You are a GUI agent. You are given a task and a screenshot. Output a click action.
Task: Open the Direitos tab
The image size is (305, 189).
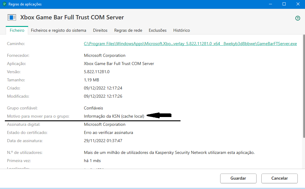tap(100, 30)
